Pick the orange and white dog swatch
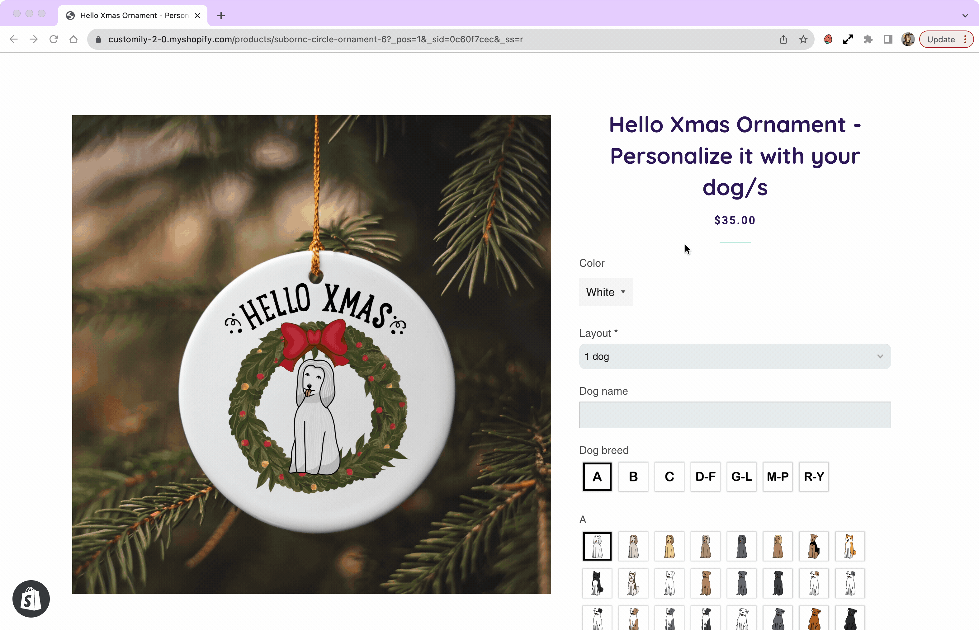Screen dimensions: 979x630 (x=850, y=546)
